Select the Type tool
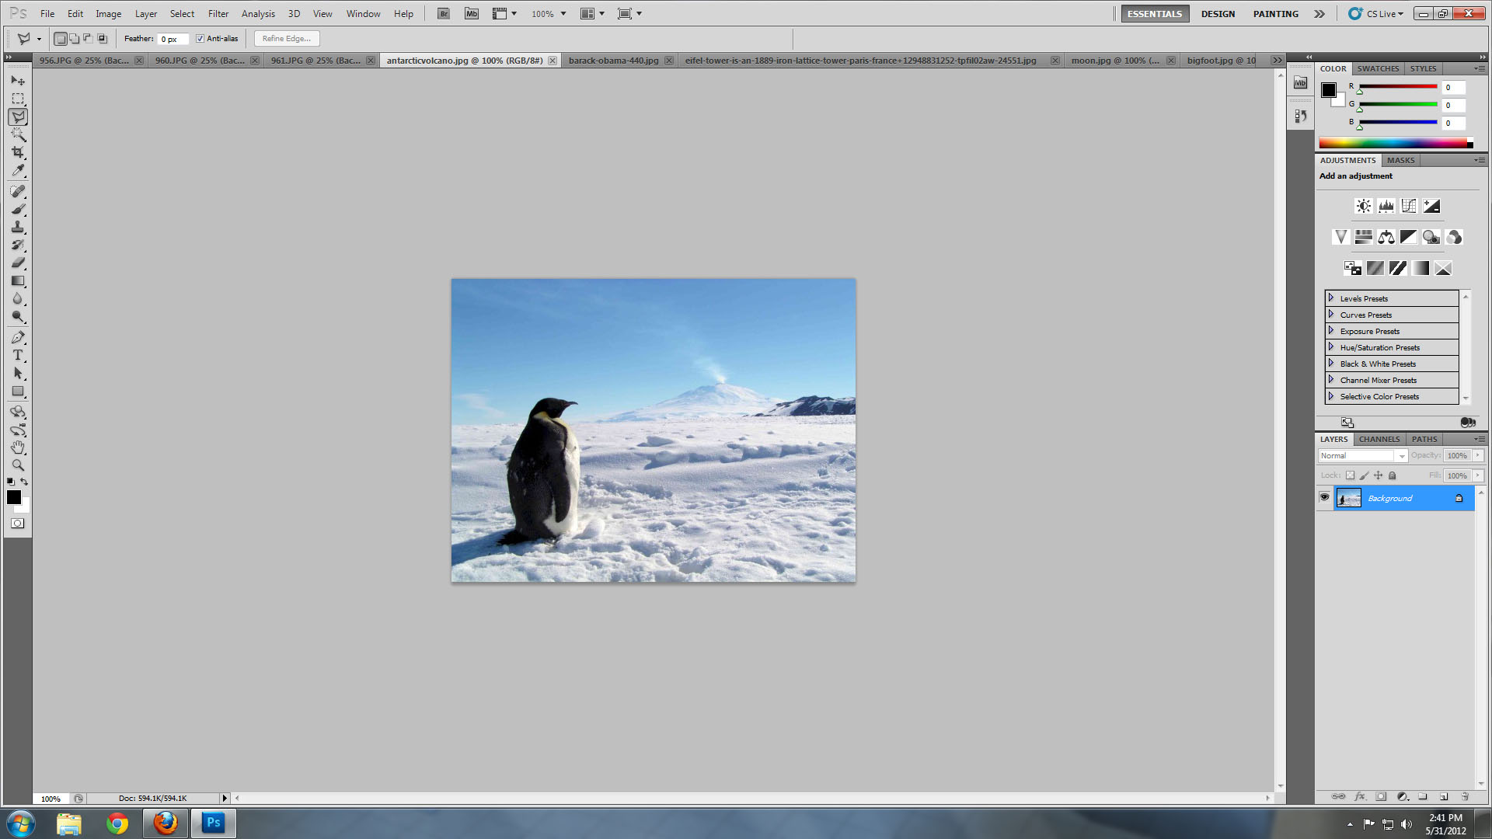The height and width of the screenshot is (839, 1492). pos(18,355)
